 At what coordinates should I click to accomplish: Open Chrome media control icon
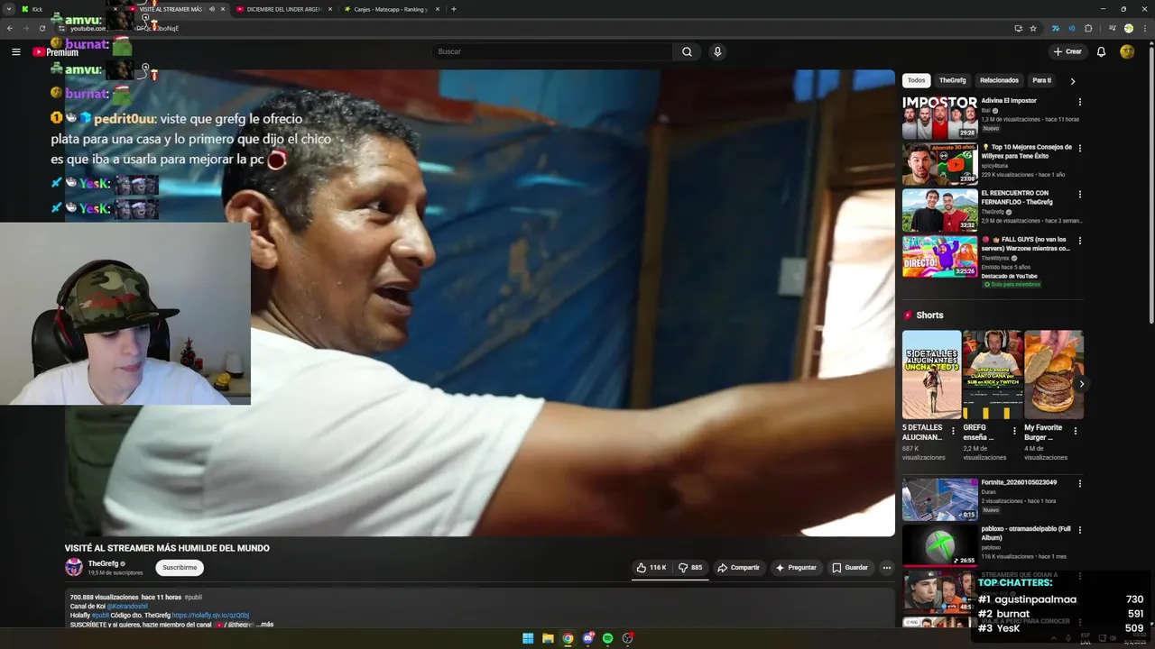[1112, 28]
